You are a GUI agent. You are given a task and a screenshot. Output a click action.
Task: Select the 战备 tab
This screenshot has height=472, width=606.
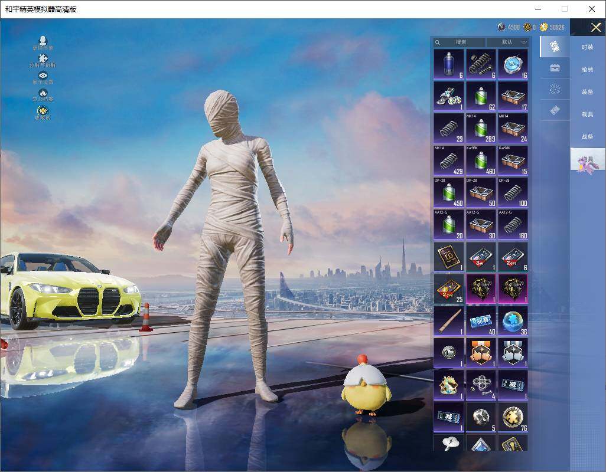pyautogui.click(x=588, y=137)
